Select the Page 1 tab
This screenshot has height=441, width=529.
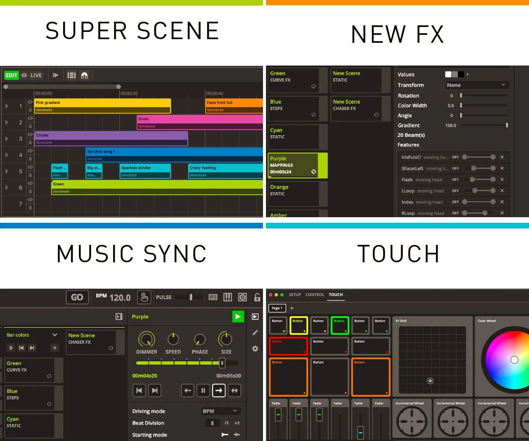pos(277,308)
